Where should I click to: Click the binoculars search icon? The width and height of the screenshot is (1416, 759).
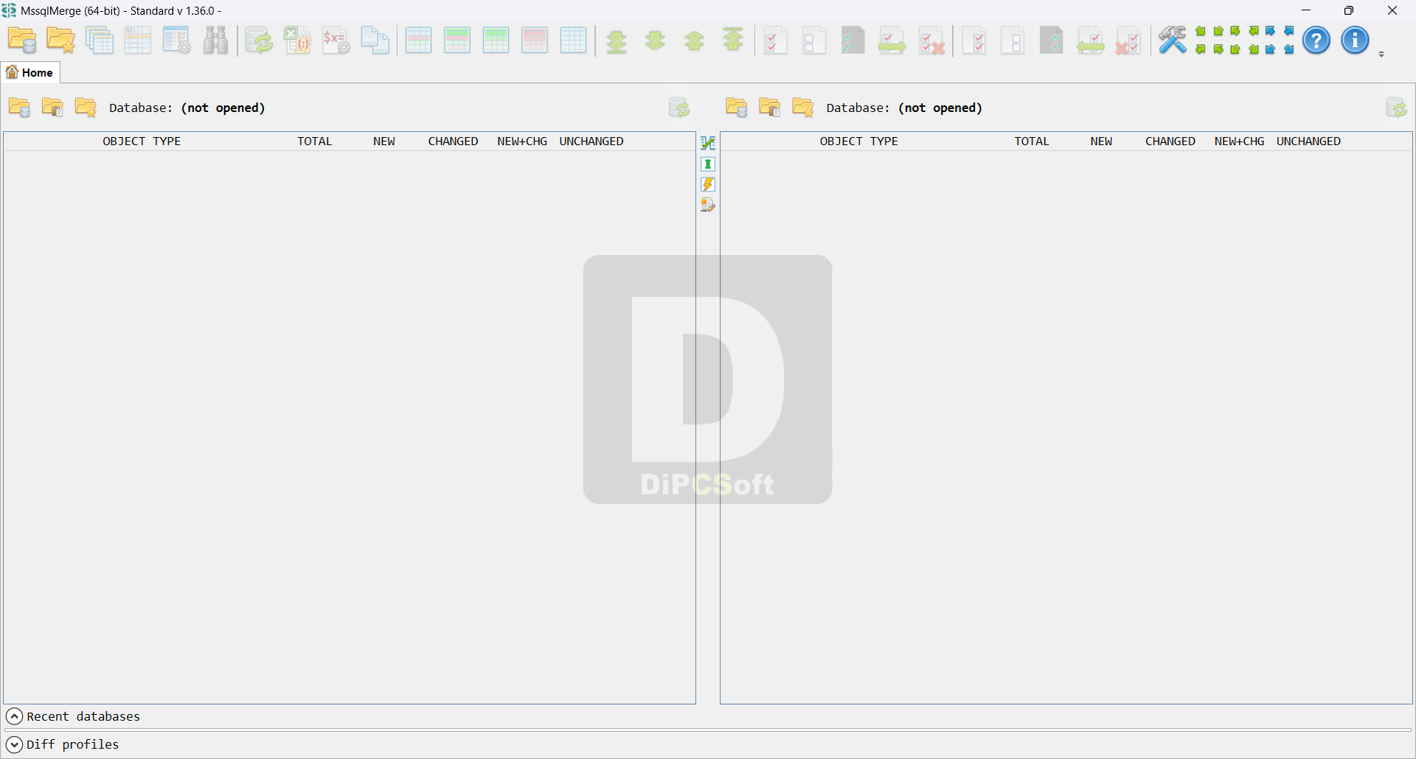tap(215, 41)
